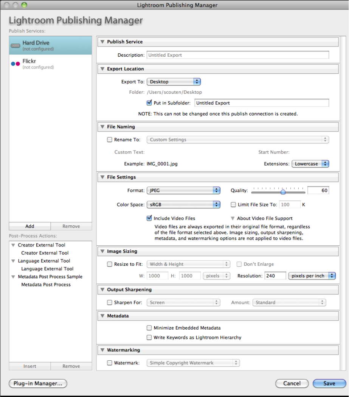Collapse Language External Tool group

[x=13, y=261]
